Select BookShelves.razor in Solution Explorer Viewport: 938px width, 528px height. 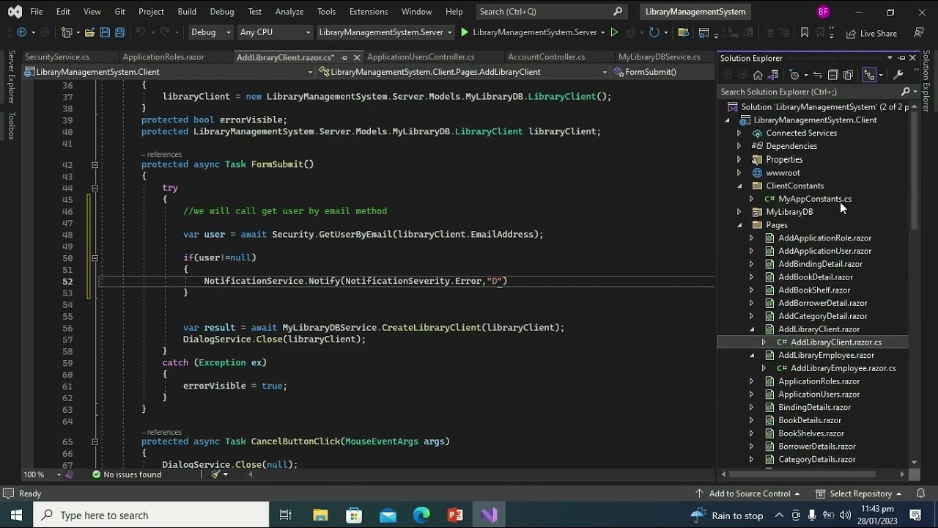pos(811,433)
